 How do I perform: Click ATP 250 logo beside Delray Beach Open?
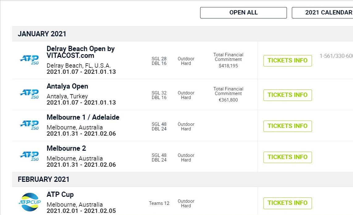pyautogui.click(x=29, y=59)
